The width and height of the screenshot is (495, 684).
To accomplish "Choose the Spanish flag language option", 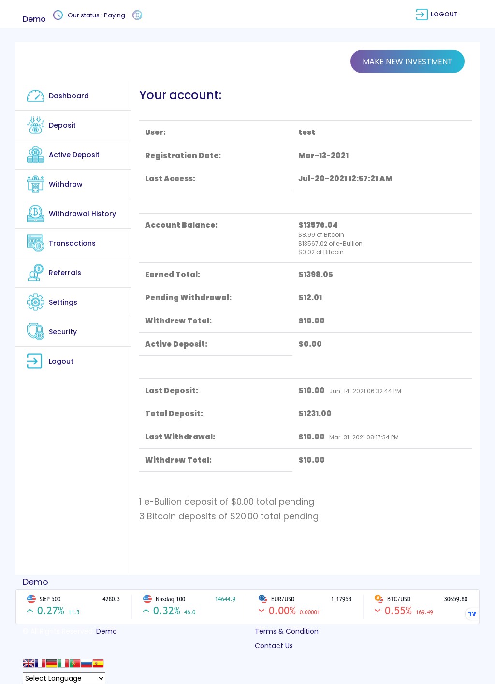I will pyautogui.click(x=98, y=663).
